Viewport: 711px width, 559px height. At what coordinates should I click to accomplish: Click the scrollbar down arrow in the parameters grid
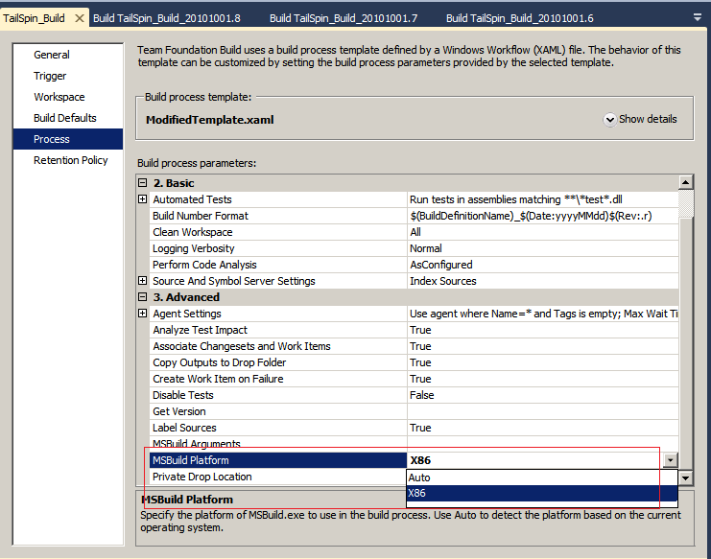coord(686,477)
